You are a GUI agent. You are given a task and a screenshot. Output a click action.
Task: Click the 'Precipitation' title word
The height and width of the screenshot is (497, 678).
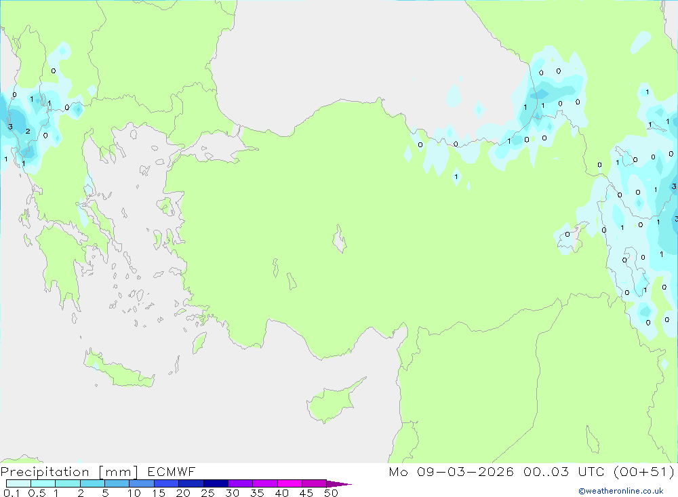(45, 472)
